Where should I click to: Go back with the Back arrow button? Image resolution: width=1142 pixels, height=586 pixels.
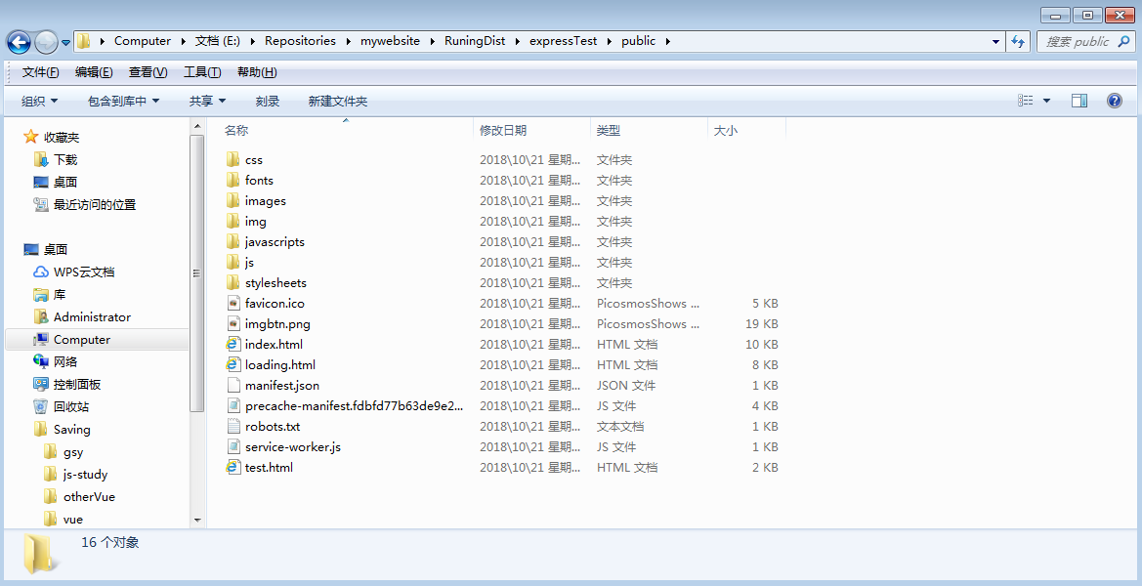point(19,41)
